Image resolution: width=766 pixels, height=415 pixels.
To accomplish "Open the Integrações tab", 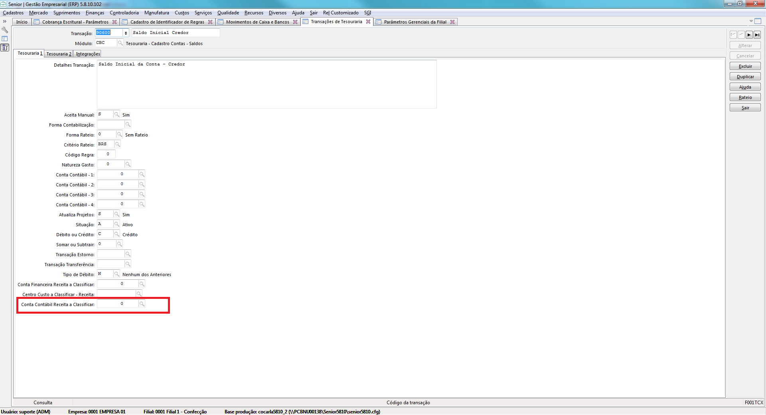I will (x=88, y=54).
